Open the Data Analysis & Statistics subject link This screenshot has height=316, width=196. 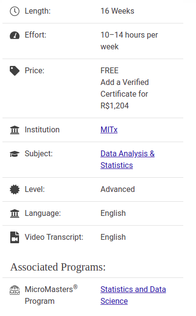click(x=128, y=159)
